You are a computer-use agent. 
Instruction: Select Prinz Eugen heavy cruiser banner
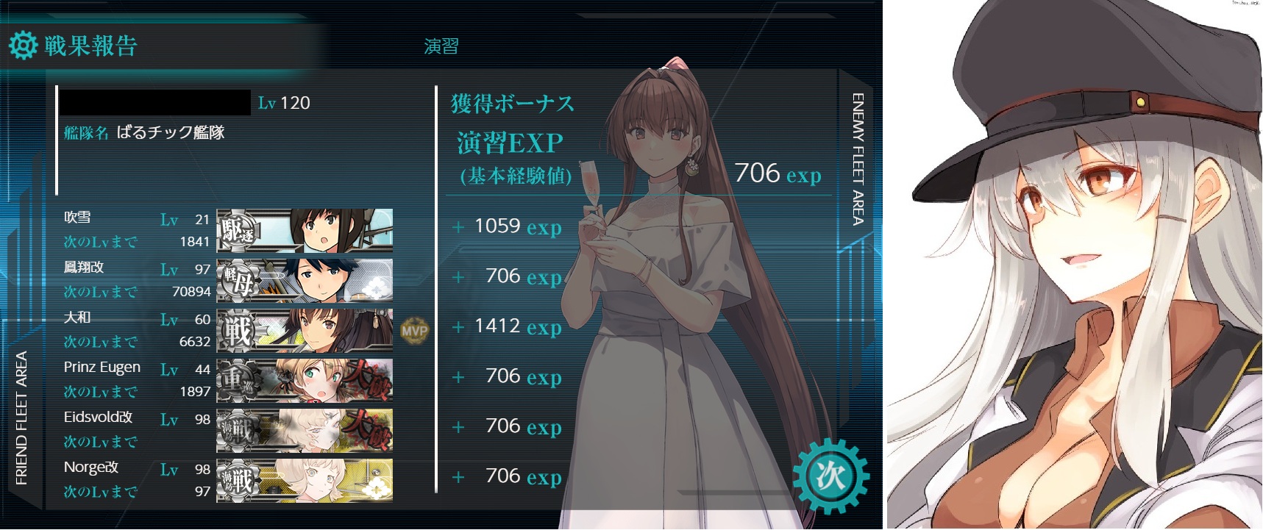pos(305,380)
